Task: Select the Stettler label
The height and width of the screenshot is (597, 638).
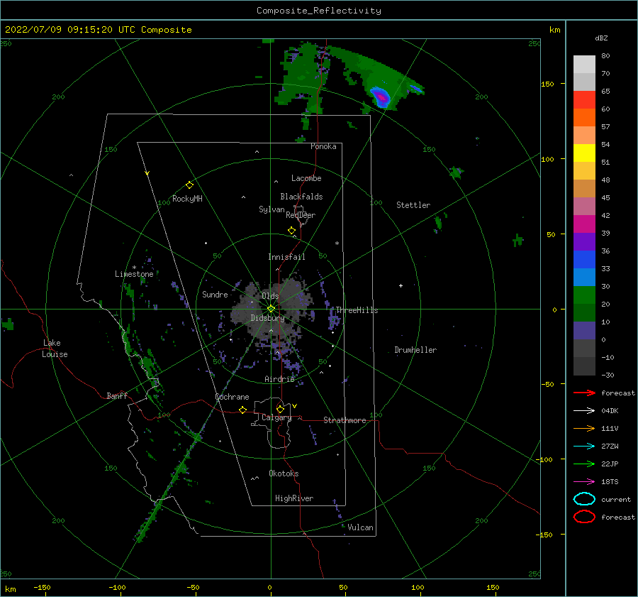Action: pos(413,205)
